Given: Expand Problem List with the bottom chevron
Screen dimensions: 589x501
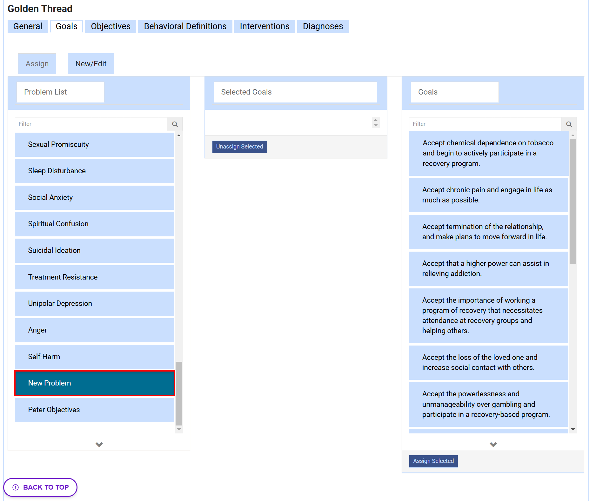Looking at the screenshot, I should coord(99,445).
